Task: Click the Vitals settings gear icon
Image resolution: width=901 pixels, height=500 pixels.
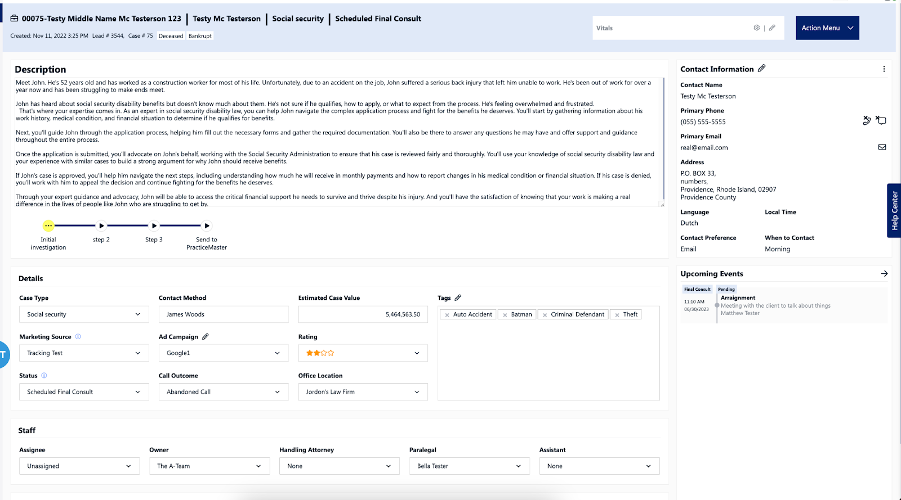Action: click(756, 28)
